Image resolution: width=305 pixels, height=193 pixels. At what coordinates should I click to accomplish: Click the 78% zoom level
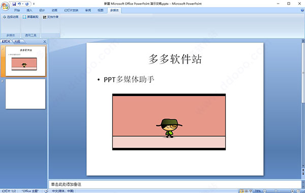(x=258, y=191)
